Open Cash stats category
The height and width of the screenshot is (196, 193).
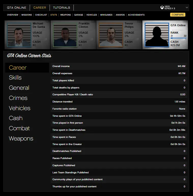pyautogui.click(x=16, y=118)
